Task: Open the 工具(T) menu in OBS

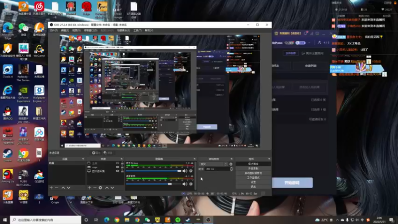Action: [137, 30]
